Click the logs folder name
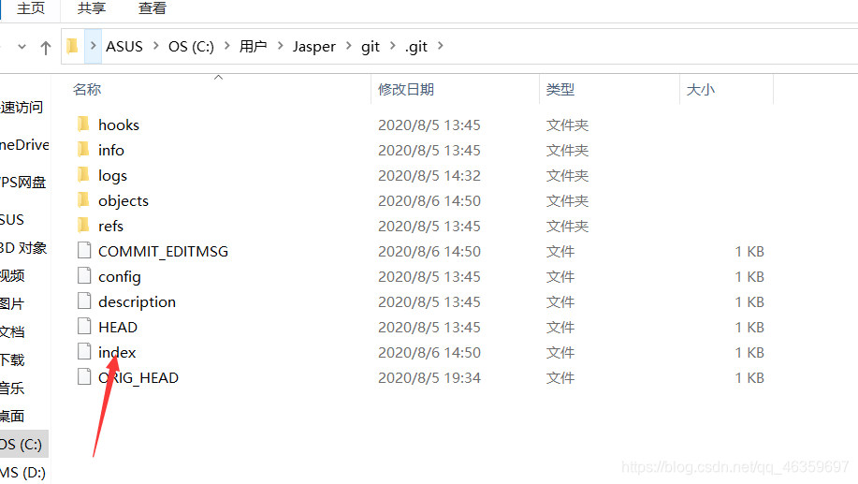The image size is (858, 484). tap(112, 176)
